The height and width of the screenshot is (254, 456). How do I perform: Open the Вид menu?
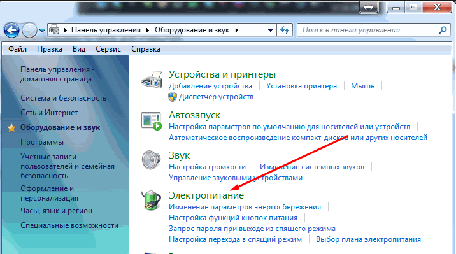coord(79,49)
